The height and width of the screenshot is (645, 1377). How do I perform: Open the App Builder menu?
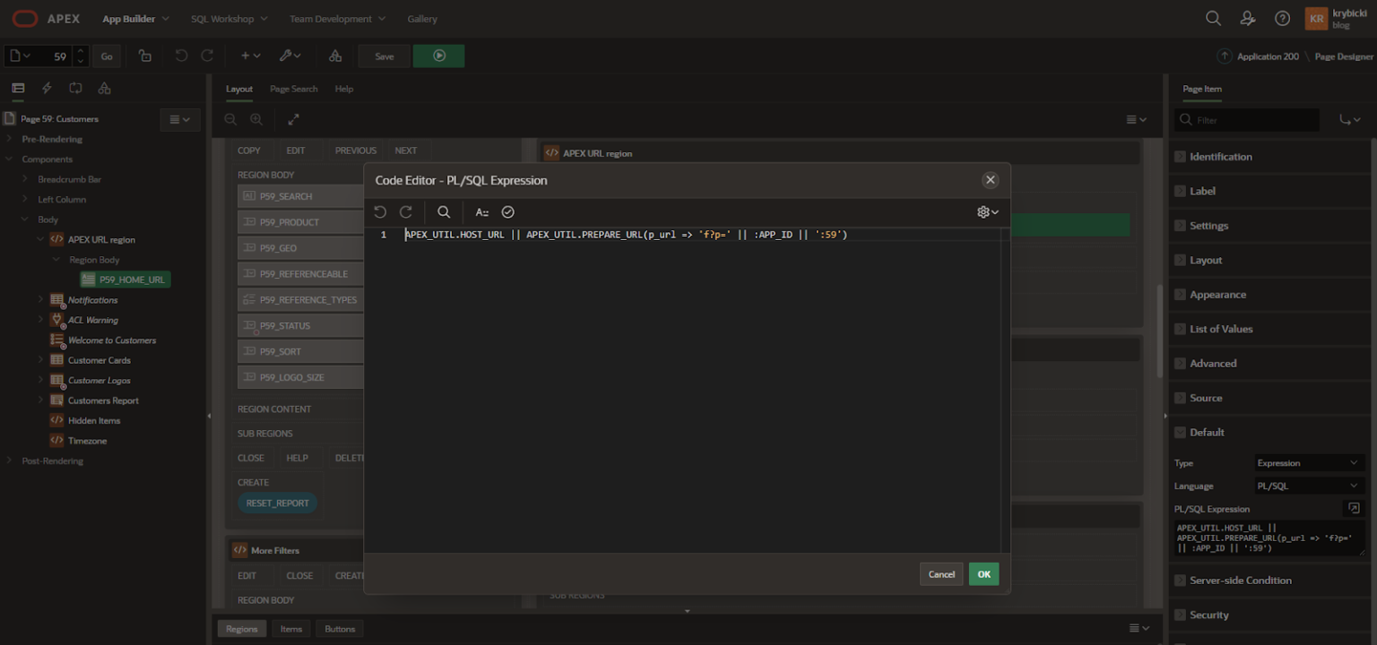[134, 18]
